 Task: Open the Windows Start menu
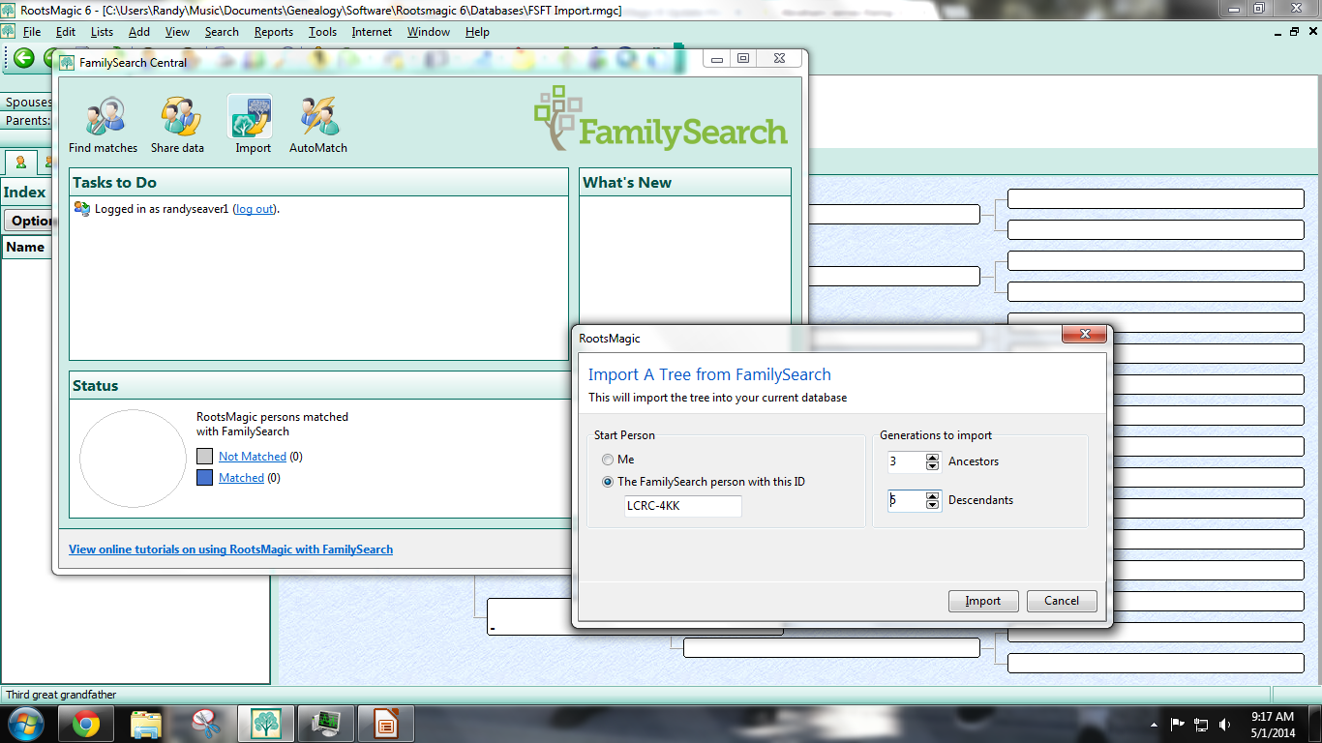pos(25,724)
